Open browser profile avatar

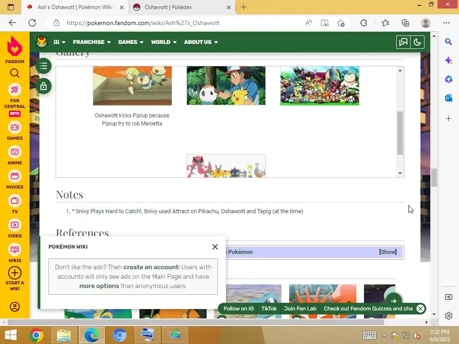(426, 23)
